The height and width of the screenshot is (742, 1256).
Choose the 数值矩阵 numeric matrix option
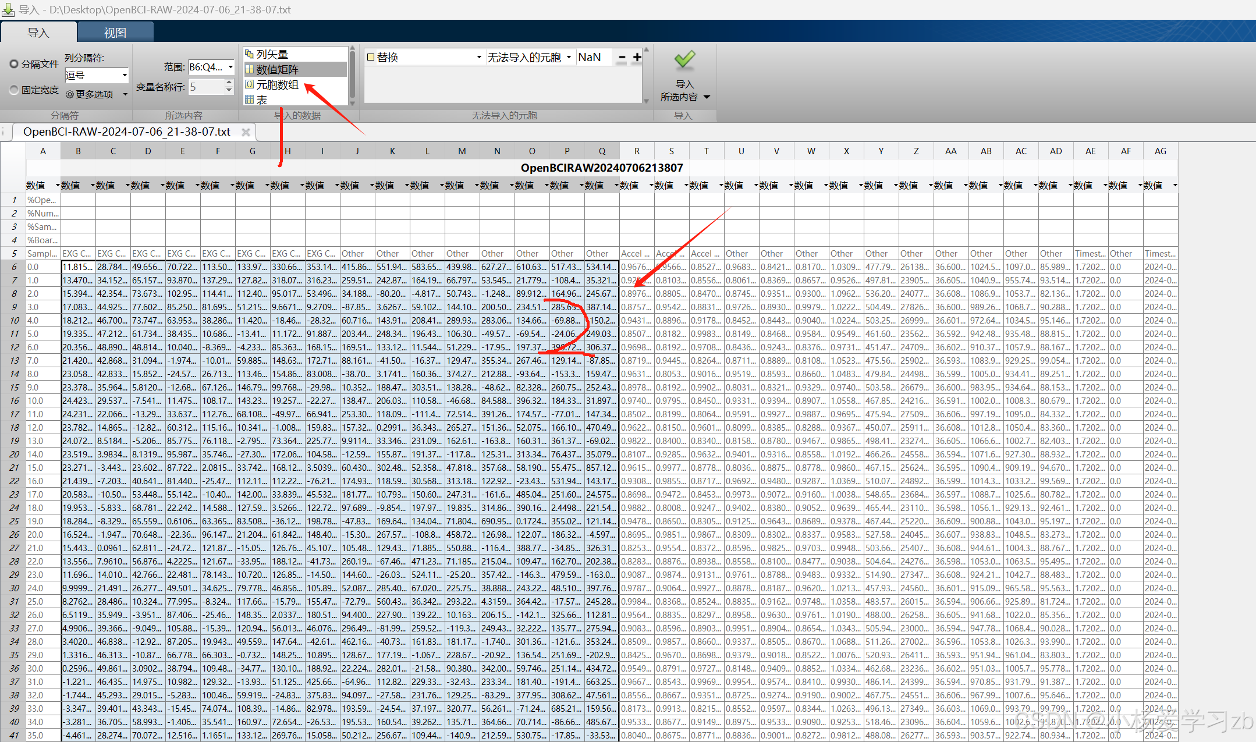coord(277,69)
